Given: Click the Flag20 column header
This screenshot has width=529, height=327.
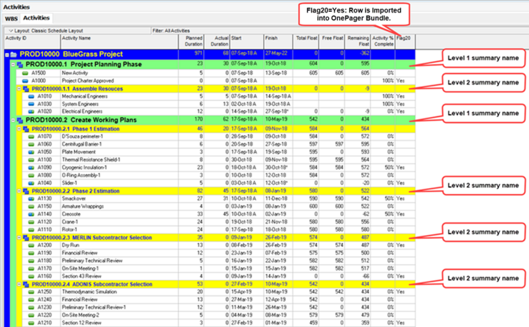Looking at the screenshot, I should 405,41.
